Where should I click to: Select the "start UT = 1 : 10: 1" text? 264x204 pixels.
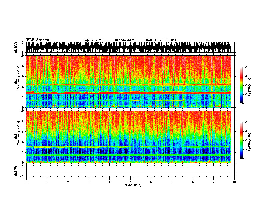161,40
